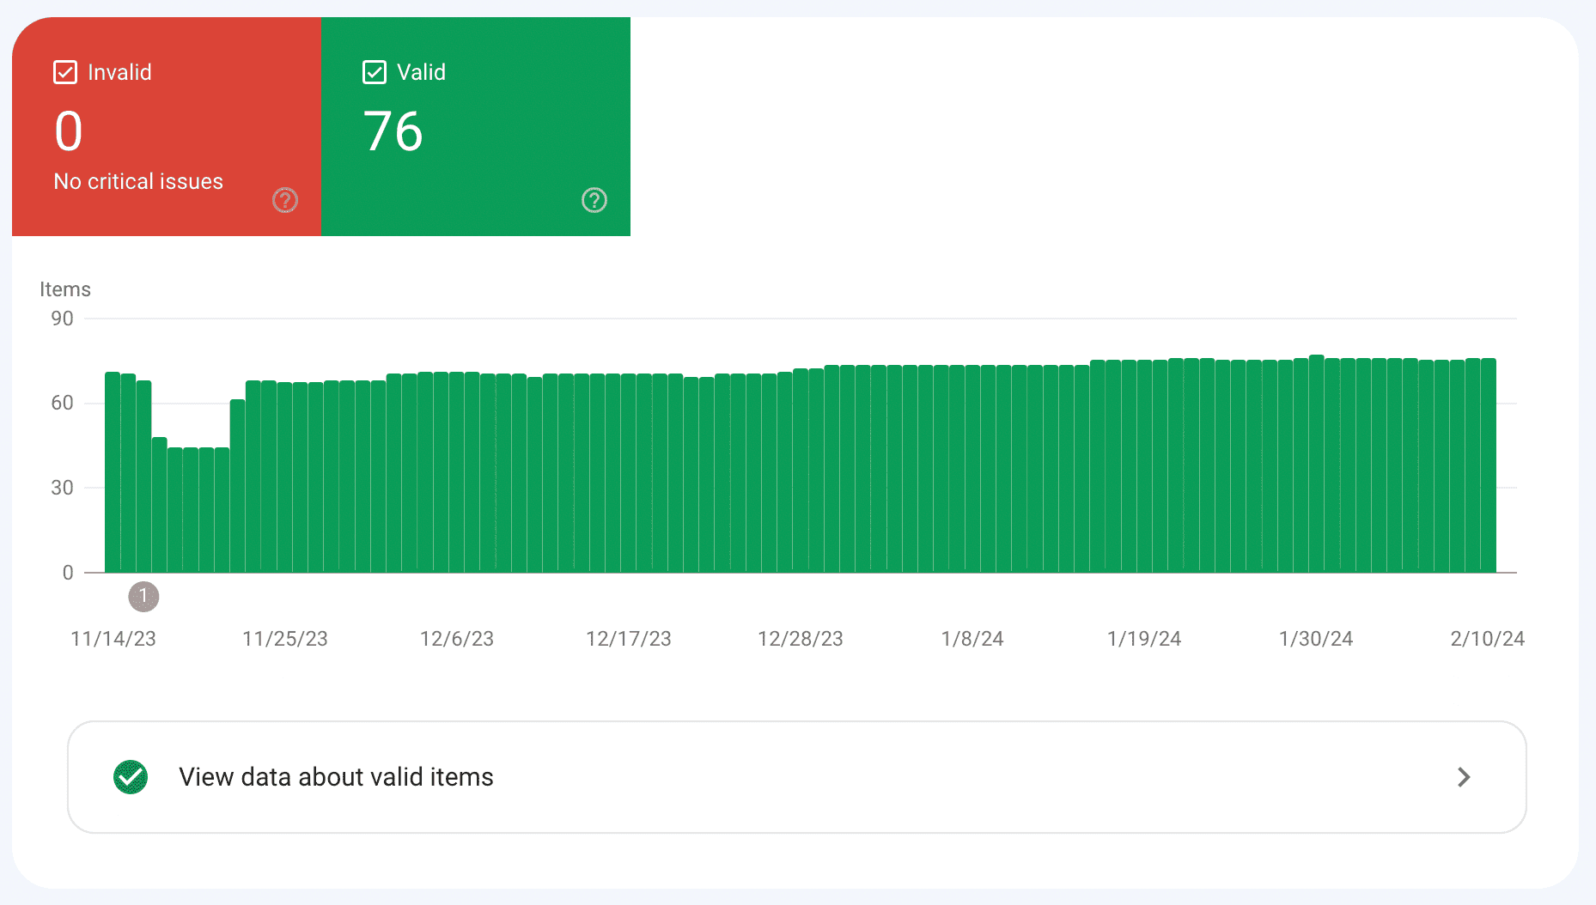
Task: Click the annotation marker labeled 1
Action: coord(143,596)
